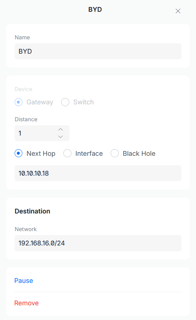This screenshot has width=196, height=320.
Task: Close the BYD route panel
Action: pos(178,11)
